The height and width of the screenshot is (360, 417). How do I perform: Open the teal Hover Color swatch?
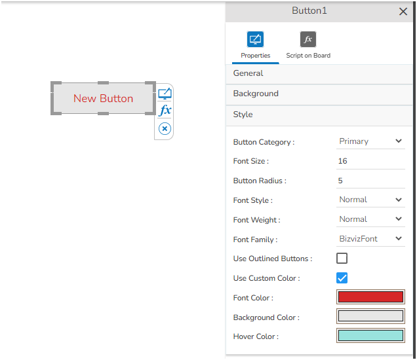pyautogui.click(x=370, y=336)
